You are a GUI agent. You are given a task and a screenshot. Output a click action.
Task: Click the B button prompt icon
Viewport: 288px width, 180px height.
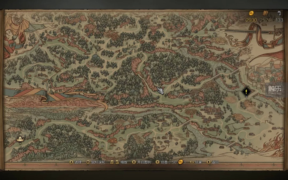209,162
